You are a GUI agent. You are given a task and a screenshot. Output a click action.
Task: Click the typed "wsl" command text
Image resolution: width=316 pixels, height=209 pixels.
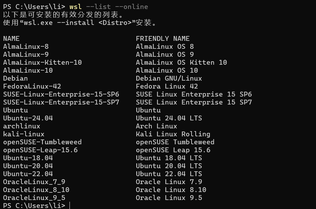pyautogui.click(x=75, y=7)
